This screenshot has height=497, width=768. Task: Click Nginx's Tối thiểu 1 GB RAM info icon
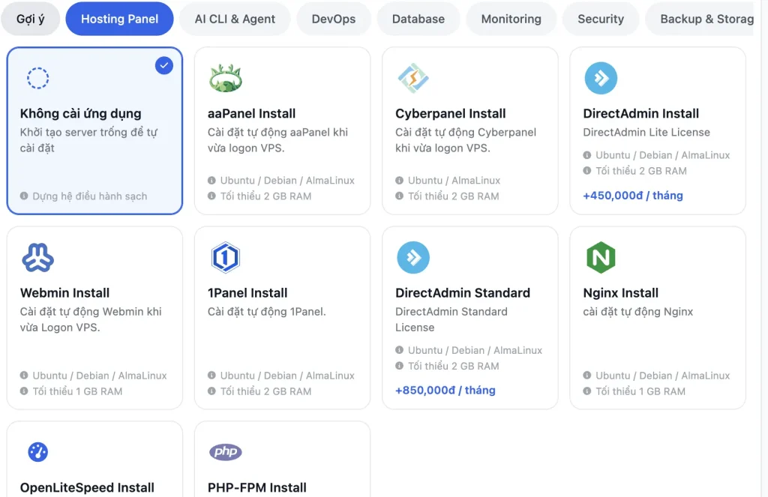[x=586, y=391]
